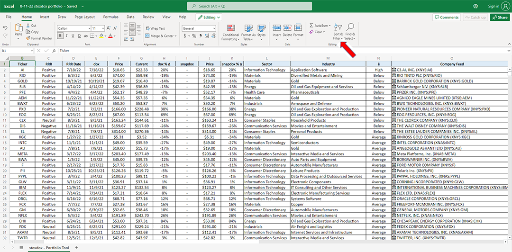Open Find & Select magnifier
Viewport: 512px width, 252px height.
(350, 27)
